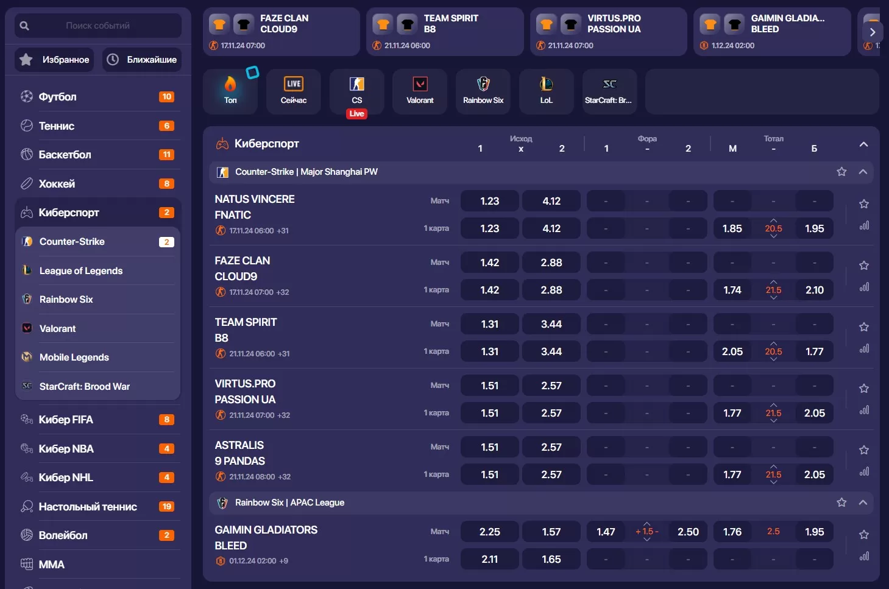This screenshot has height=589, width=889.
Task: Favorite the Faze Clan vs Cloud9 match
Action: (863, 266)
